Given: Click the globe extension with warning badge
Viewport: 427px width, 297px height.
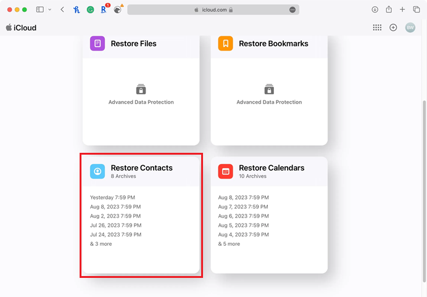Looking at the screenshot, I should click(118, 9).
